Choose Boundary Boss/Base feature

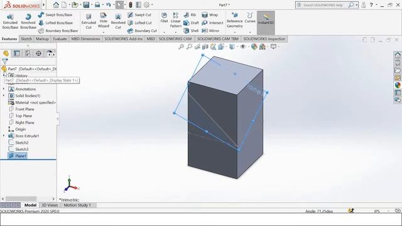click(58, 31)
